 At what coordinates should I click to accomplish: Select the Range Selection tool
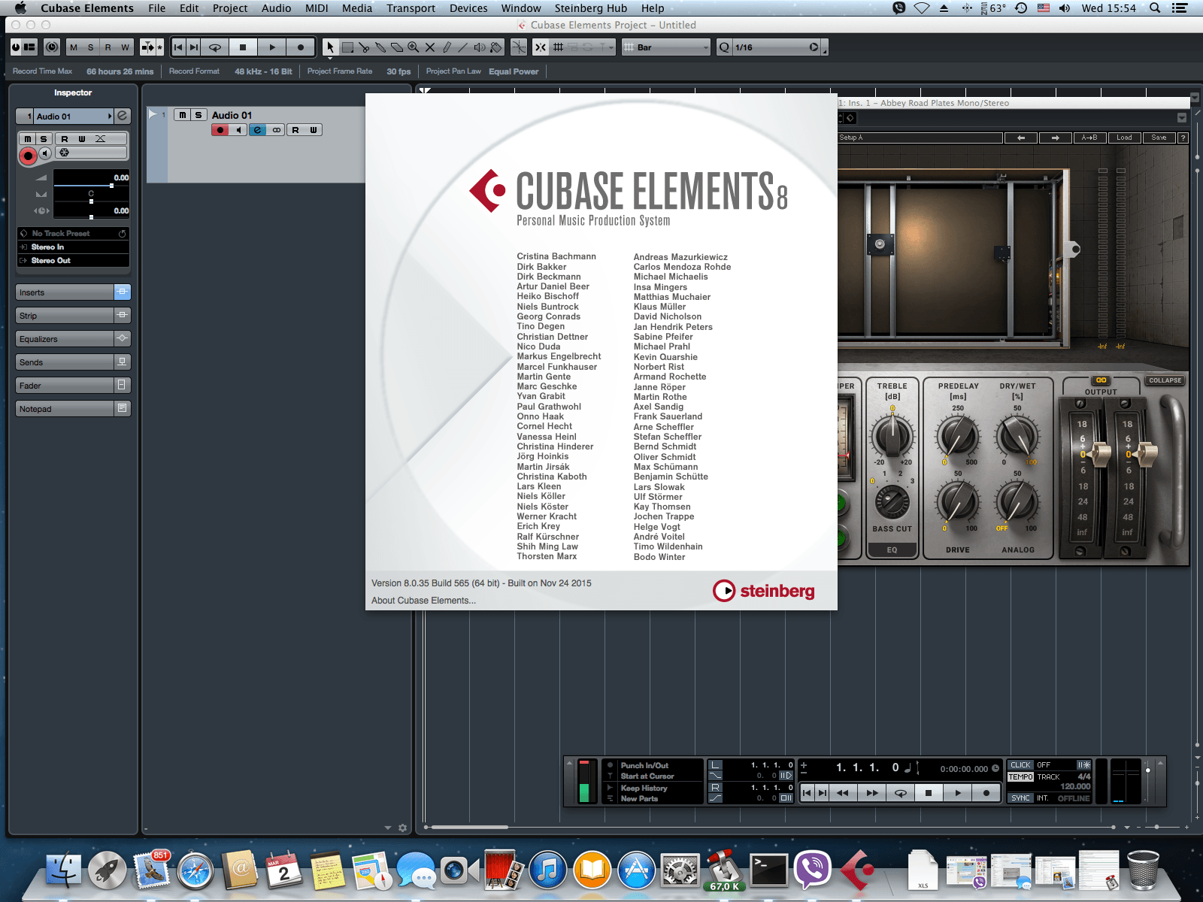347,47
